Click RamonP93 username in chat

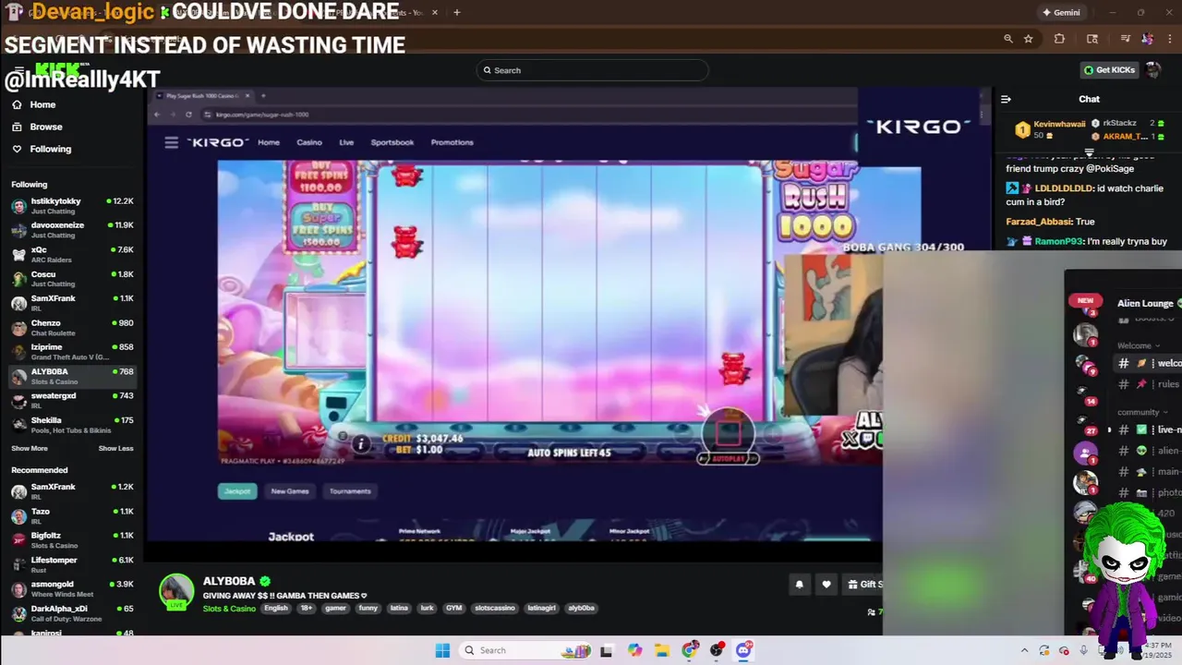point(1058,241)
